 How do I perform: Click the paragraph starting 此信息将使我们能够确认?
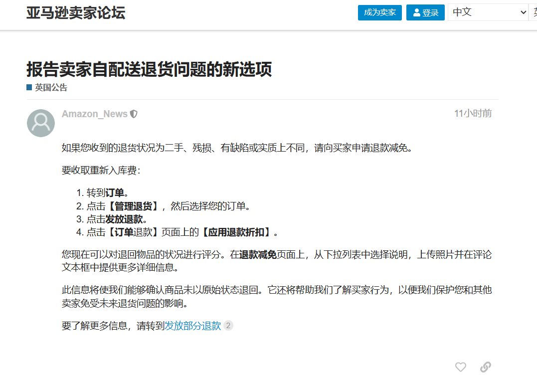point(277,297)
